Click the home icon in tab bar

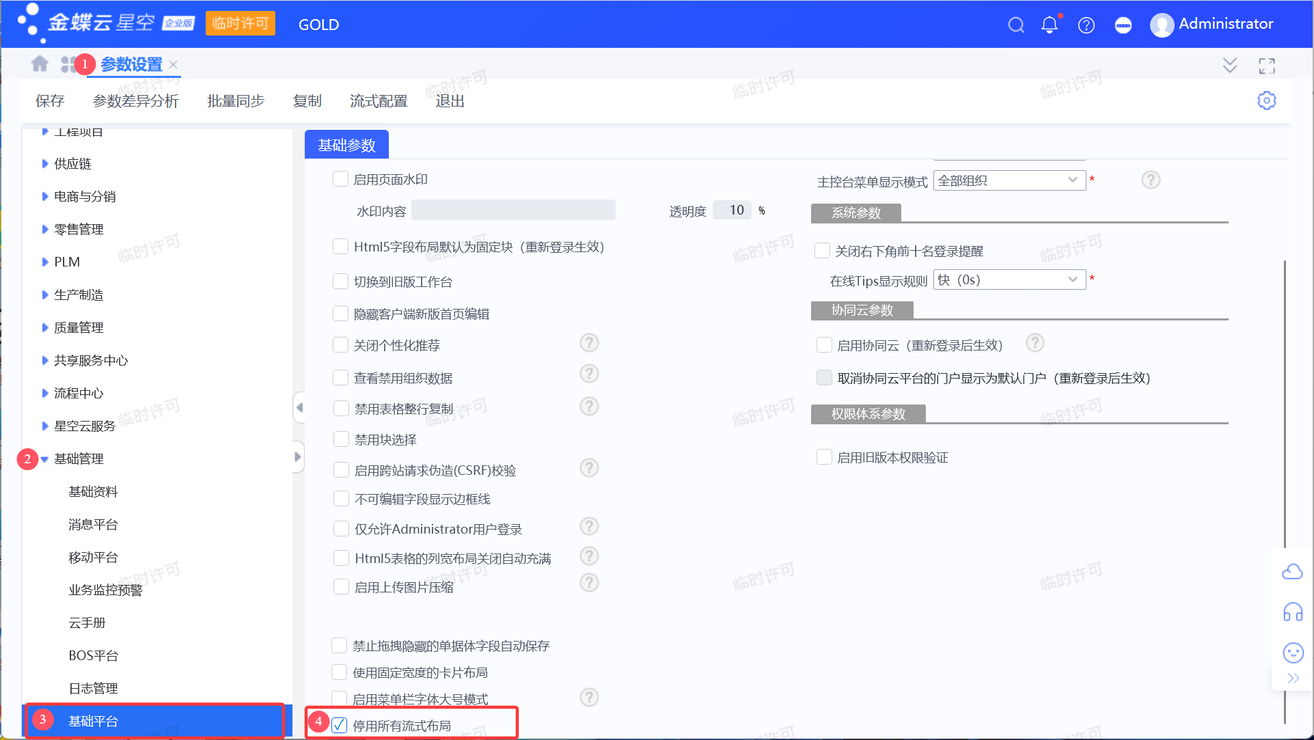[x=40, y=64]
